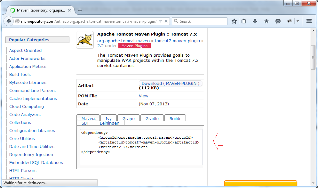This screenshot has height=188, width=318.
Task: Switch to the Leiningen tab
Action: pos(109,123)
